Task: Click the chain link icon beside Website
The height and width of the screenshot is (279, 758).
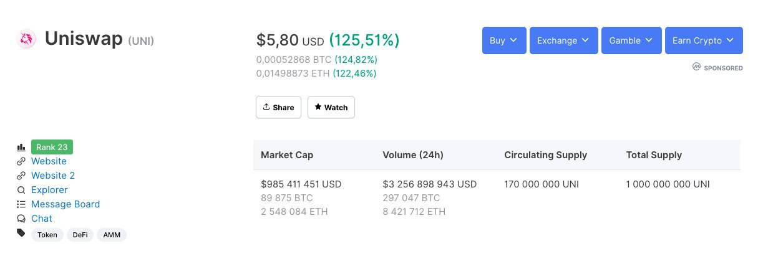Action: (x=21, y=161)
